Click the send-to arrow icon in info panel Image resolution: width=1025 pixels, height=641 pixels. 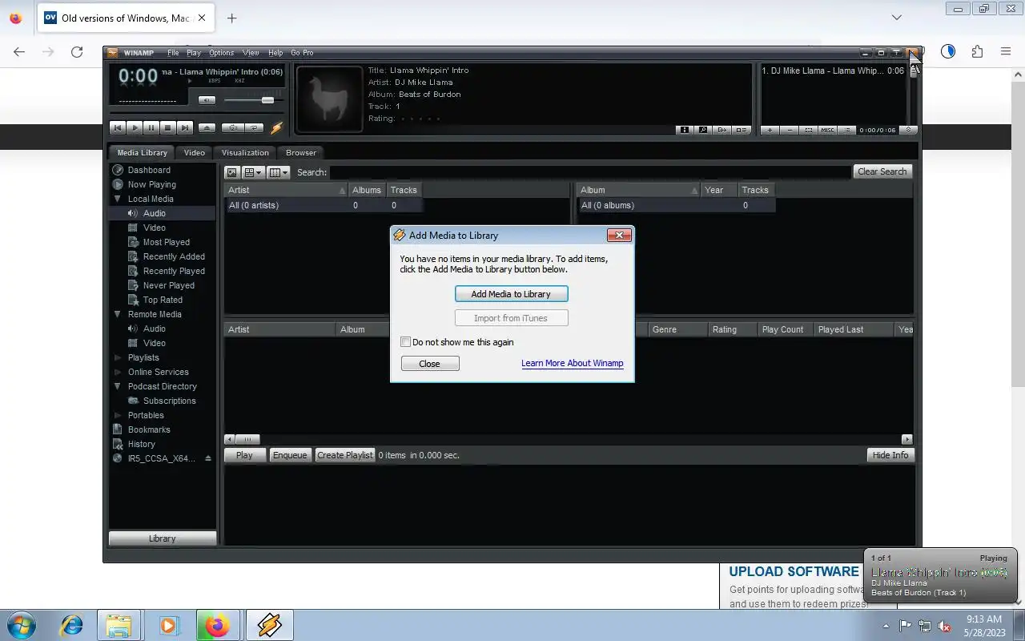722,130
